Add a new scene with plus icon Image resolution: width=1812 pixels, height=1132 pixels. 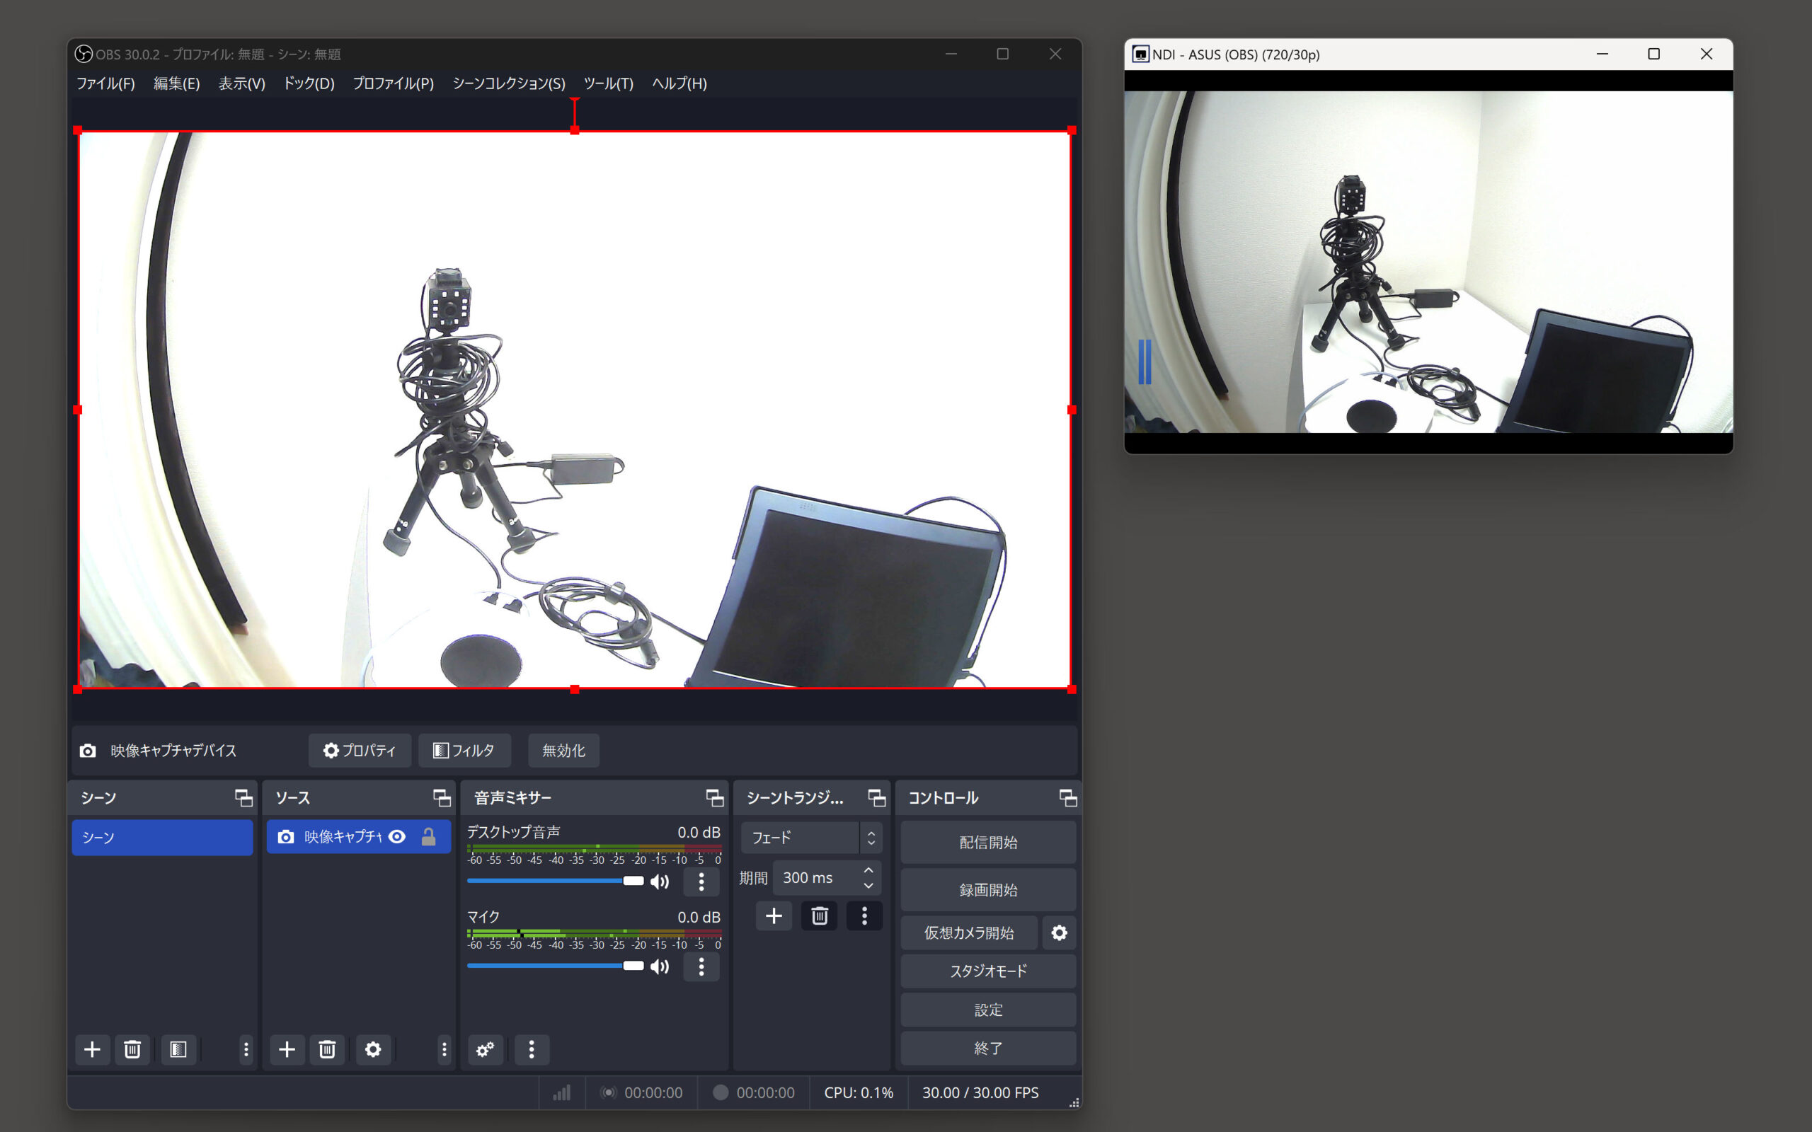pos(92,1049)
